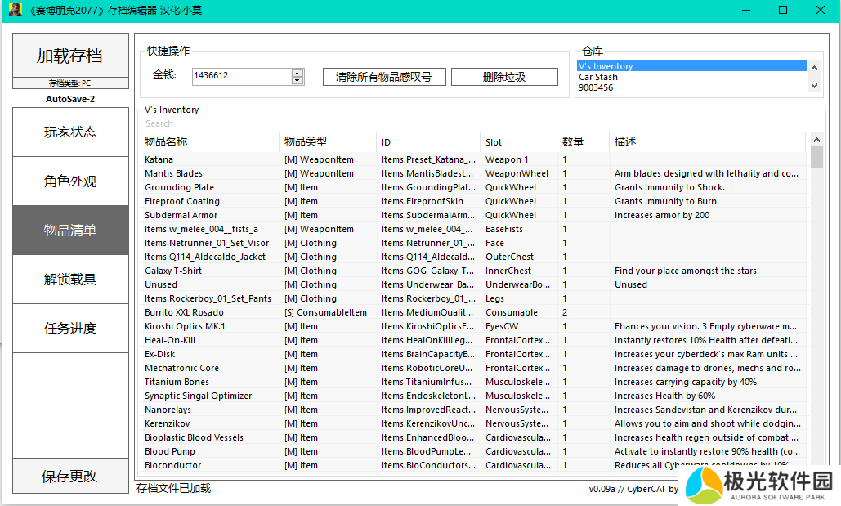Sort by the 物品类型 column header

pyautogui.click(x=327, y=142)
